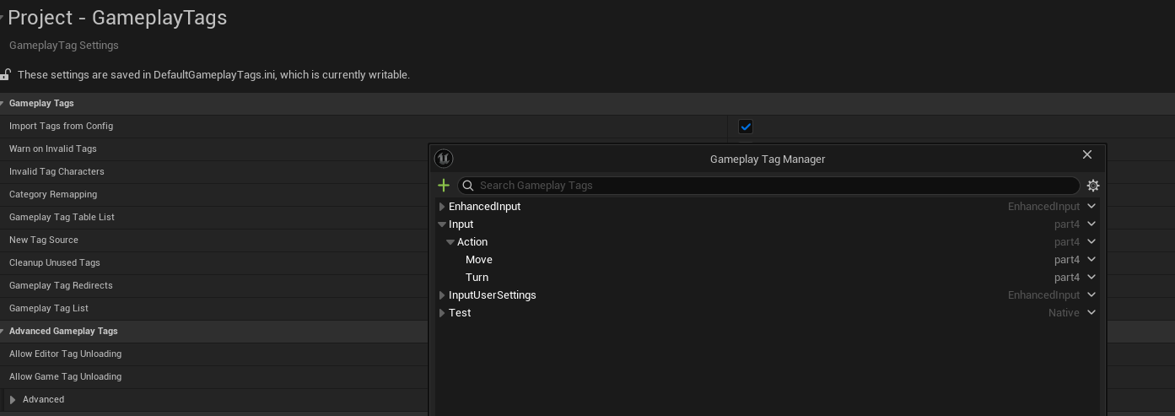
Task: Click the part4 source label on the Move row
Action: coord(1067,260)
